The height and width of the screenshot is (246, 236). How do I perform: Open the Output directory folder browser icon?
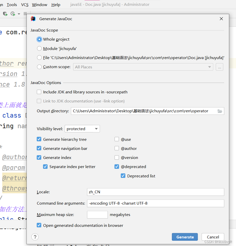point(220,111)
